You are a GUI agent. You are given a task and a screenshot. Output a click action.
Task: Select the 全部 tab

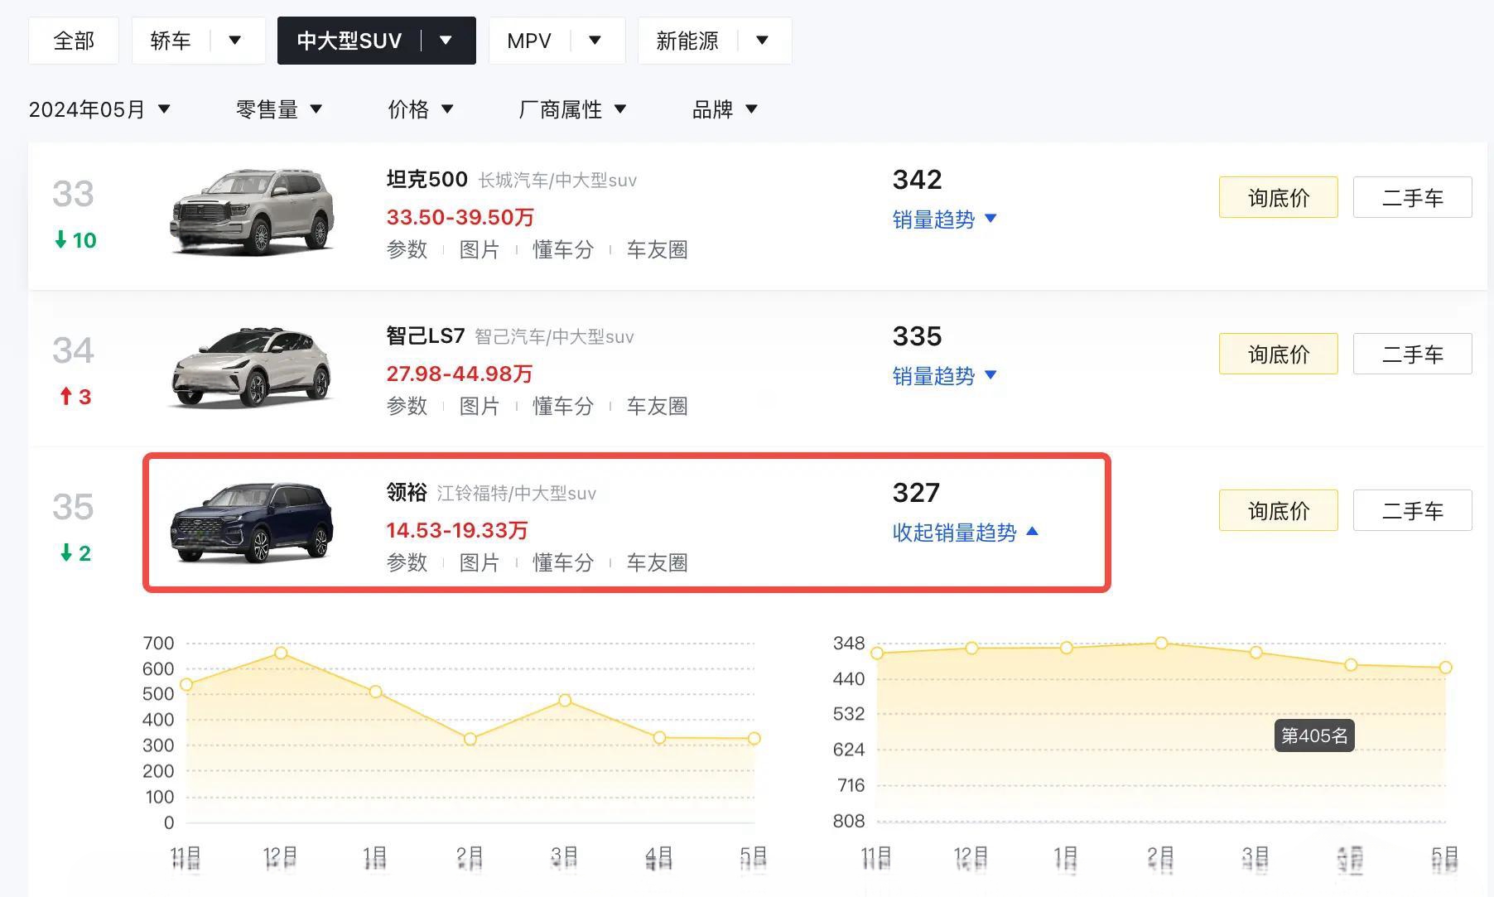coord(74,41)
